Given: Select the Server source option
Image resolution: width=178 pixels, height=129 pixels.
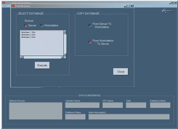Looking at the screenshot, I should tap(25, 25).
